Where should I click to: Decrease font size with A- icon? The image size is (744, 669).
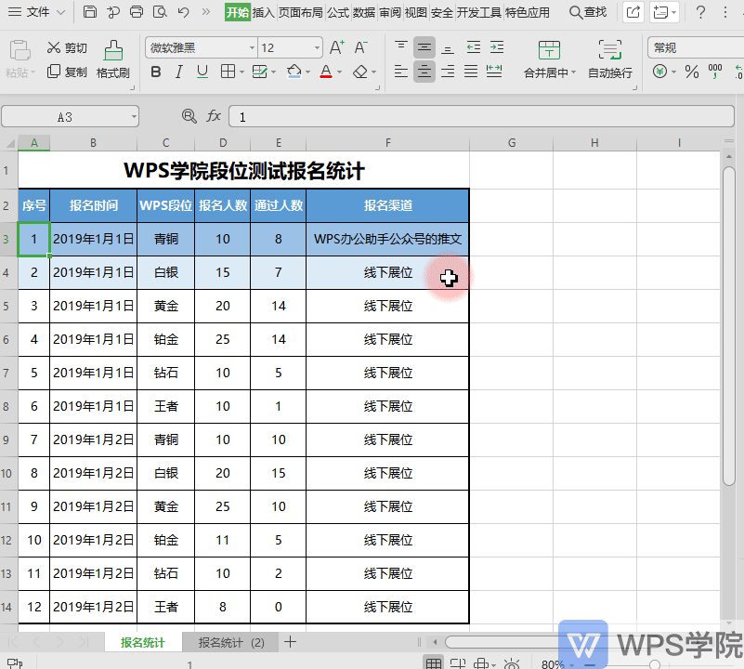[360, 47]
